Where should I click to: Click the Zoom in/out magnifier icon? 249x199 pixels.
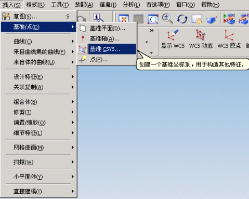[167, 19]
